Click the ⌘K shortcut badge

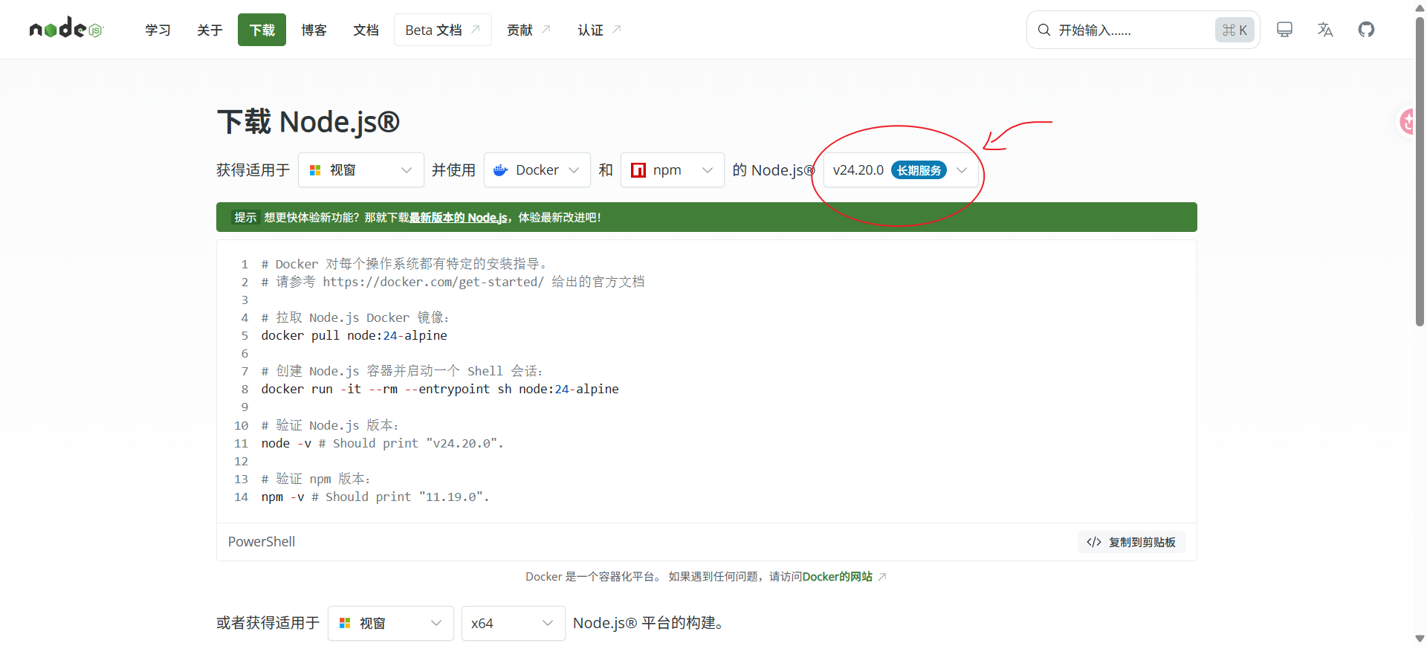pos(1235,30)
